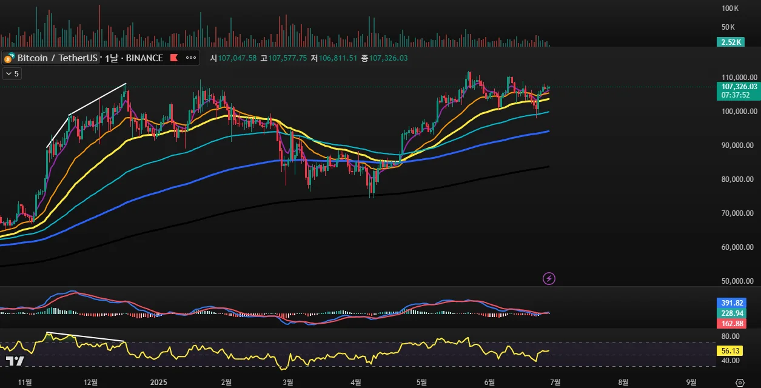Click the 2월 label on time axis

(x=227, y=383)
